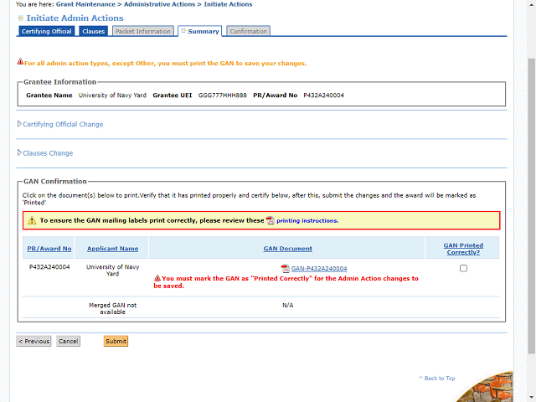Click the Grantee UEI value GGG777HHH888
The width and height of the screenshot is (536, 402).
tap(223, 95)
